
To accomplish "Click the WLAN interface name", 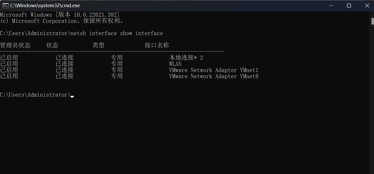I will [175, 64].
